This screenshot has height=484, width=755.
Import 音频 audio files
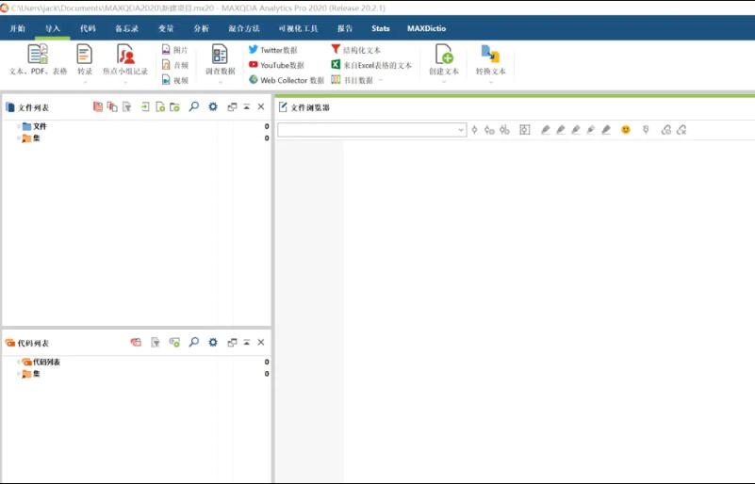point(174,65)
